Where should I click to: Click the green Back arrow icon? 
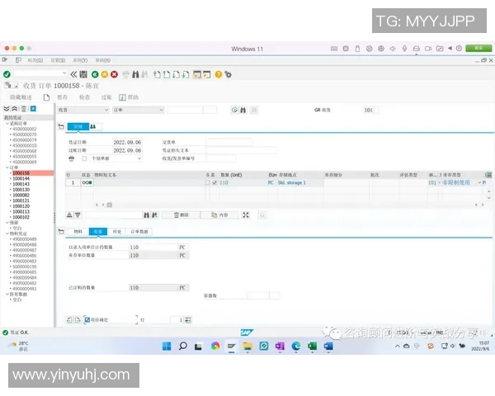[x=94, y=74]
